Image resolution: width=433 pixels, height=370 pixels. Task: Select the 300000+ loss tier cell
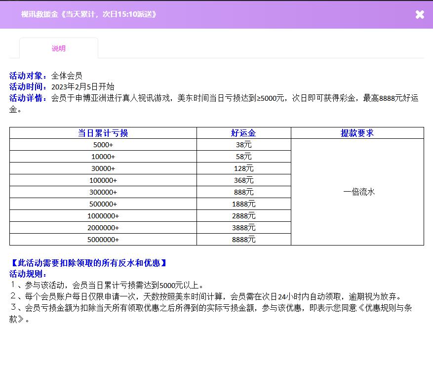[x=103, y=192]
